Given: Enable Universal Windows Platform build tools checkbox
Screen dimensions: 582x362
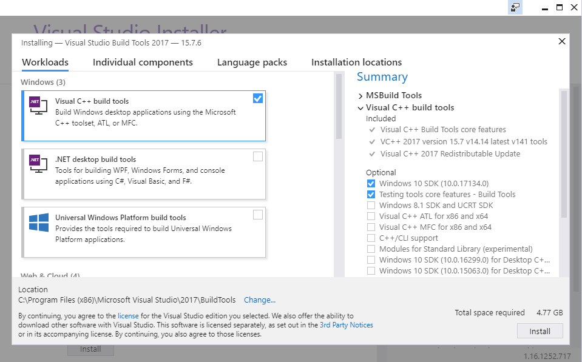Looking at the screenshot, I should (258, 215).
